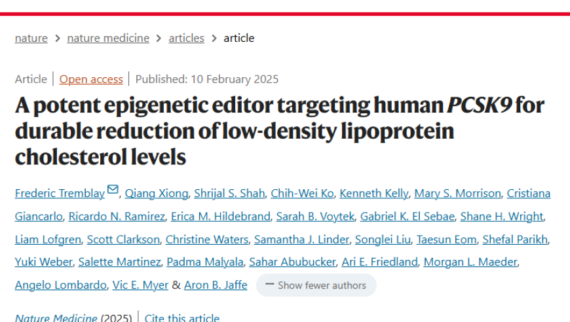Select last author Aron B. Jaffe
This screenshot has height=322, width=570.
216,285
